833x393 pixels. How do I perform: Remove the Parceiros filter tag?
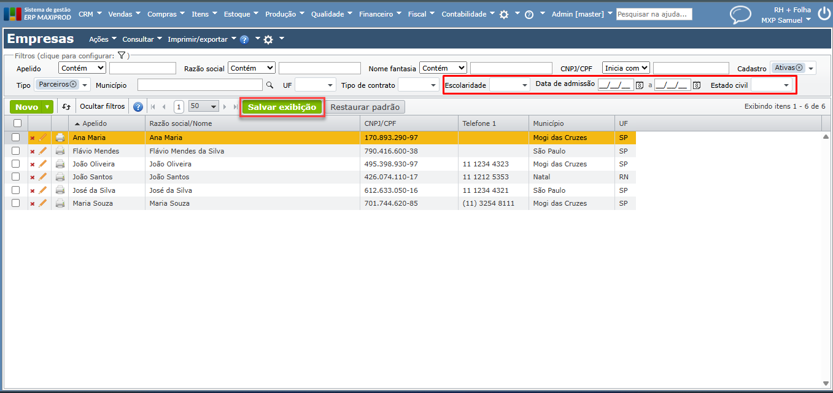(73, 84)
